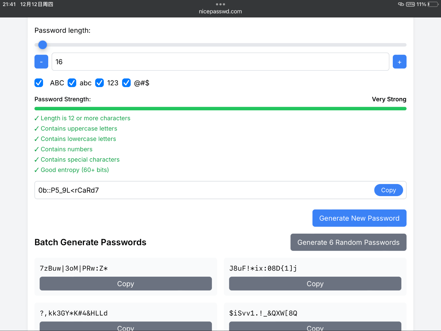This screenshot has height=331, width=441.
Task: Copy password $iSvv1.!_&QXW[8Q
Action: [x=315, y=326]
